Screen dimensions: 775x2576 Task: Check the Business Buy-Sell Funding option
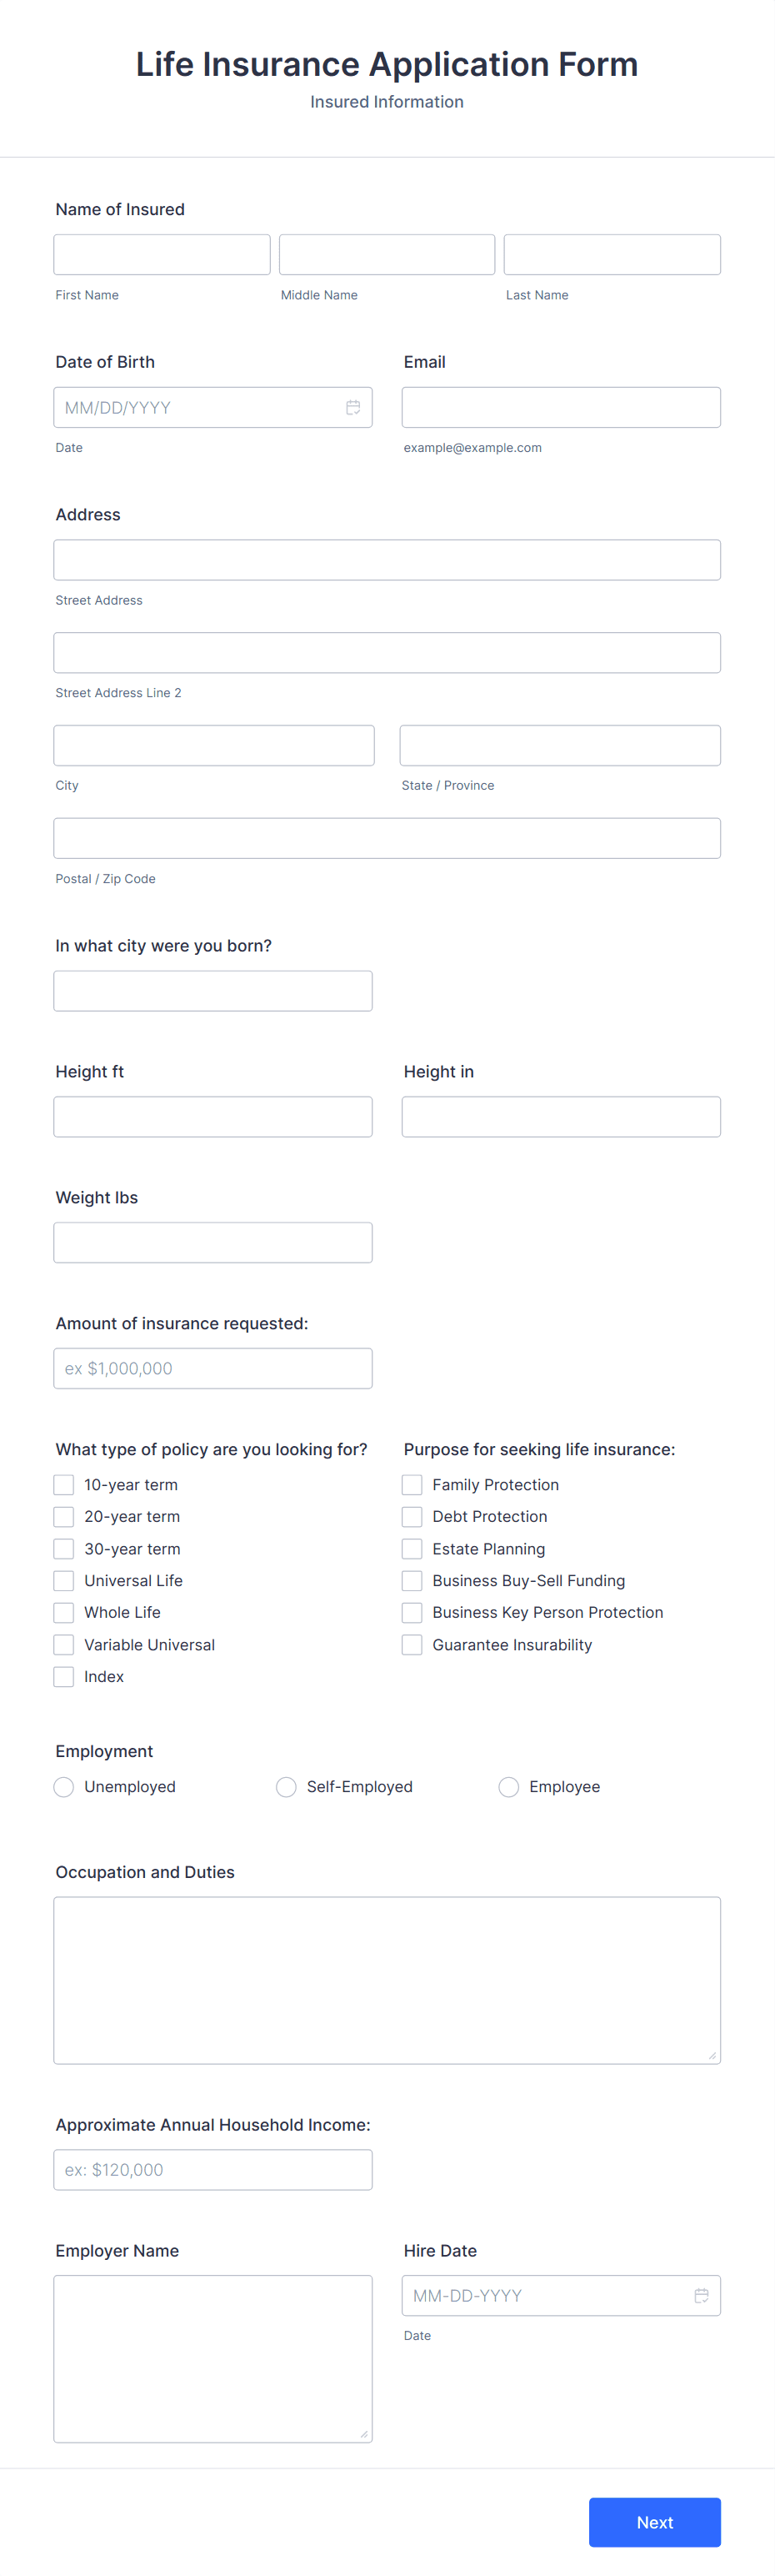point(411,1580)
